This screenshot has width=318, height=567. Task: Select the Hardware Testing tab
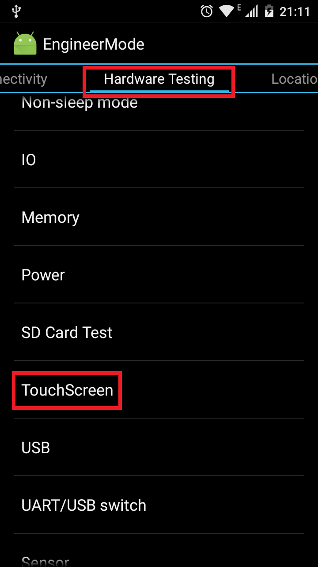tap(159, 79)
